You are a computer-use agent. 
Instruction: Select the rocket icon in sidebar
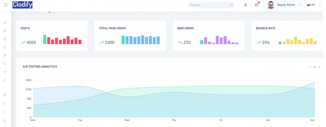[5, 55]
